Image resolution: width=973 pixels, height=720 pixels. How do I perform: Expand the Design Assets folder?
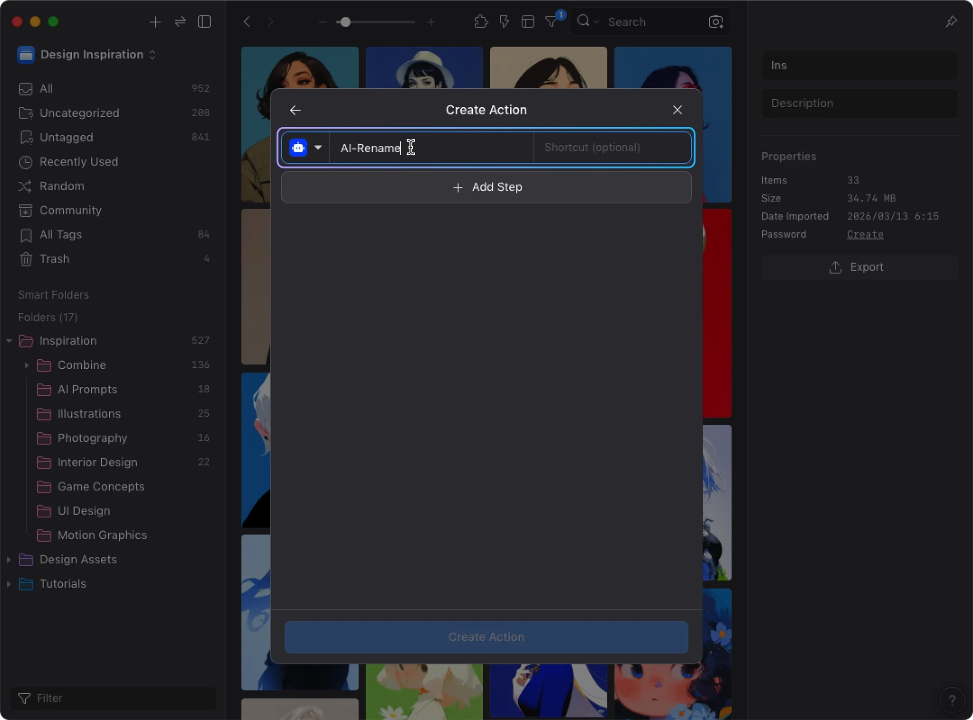coord(9,560)
